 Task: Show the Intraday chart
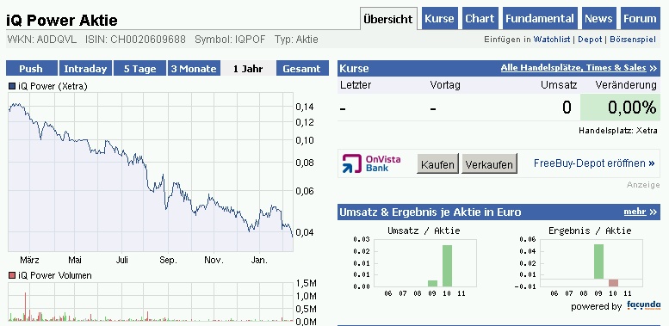pos(85,68)
